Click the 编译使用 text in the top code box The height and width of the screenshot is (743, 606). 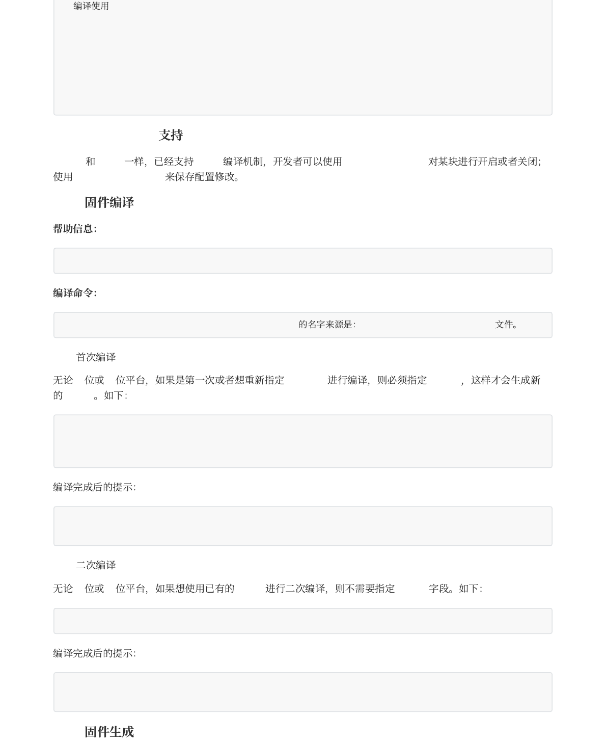[91, 6]
